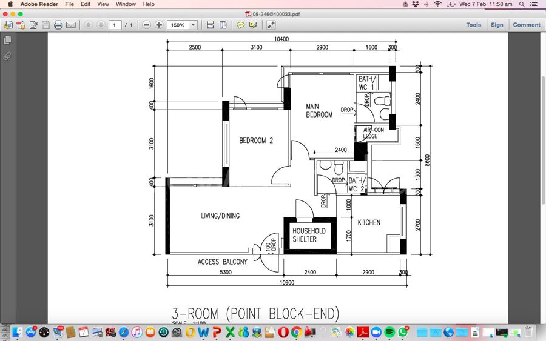The width and height of the screenshot is (546, 341).
Task: Open the Spotlight search in menu bar
Action: (x=522, y=4)
